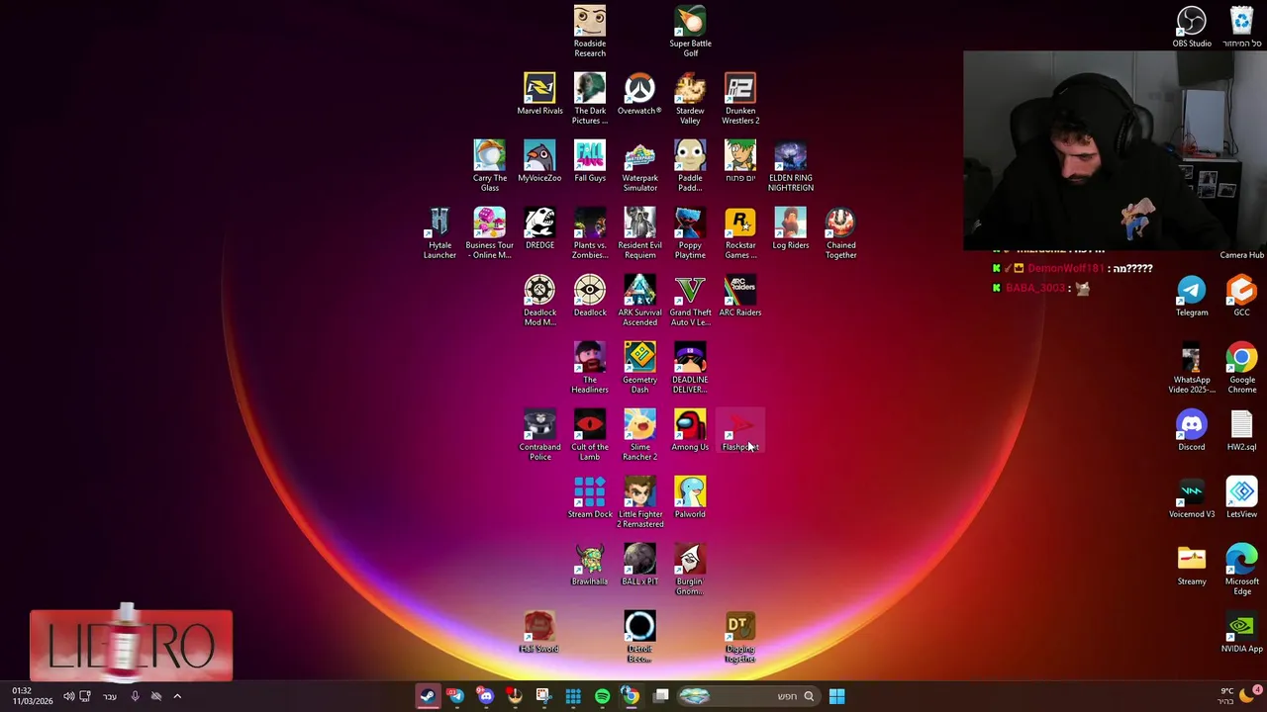Select the Chained Together shortcut
The width and height of the screenshot is (1267, 712).
(x=840, y=232)
